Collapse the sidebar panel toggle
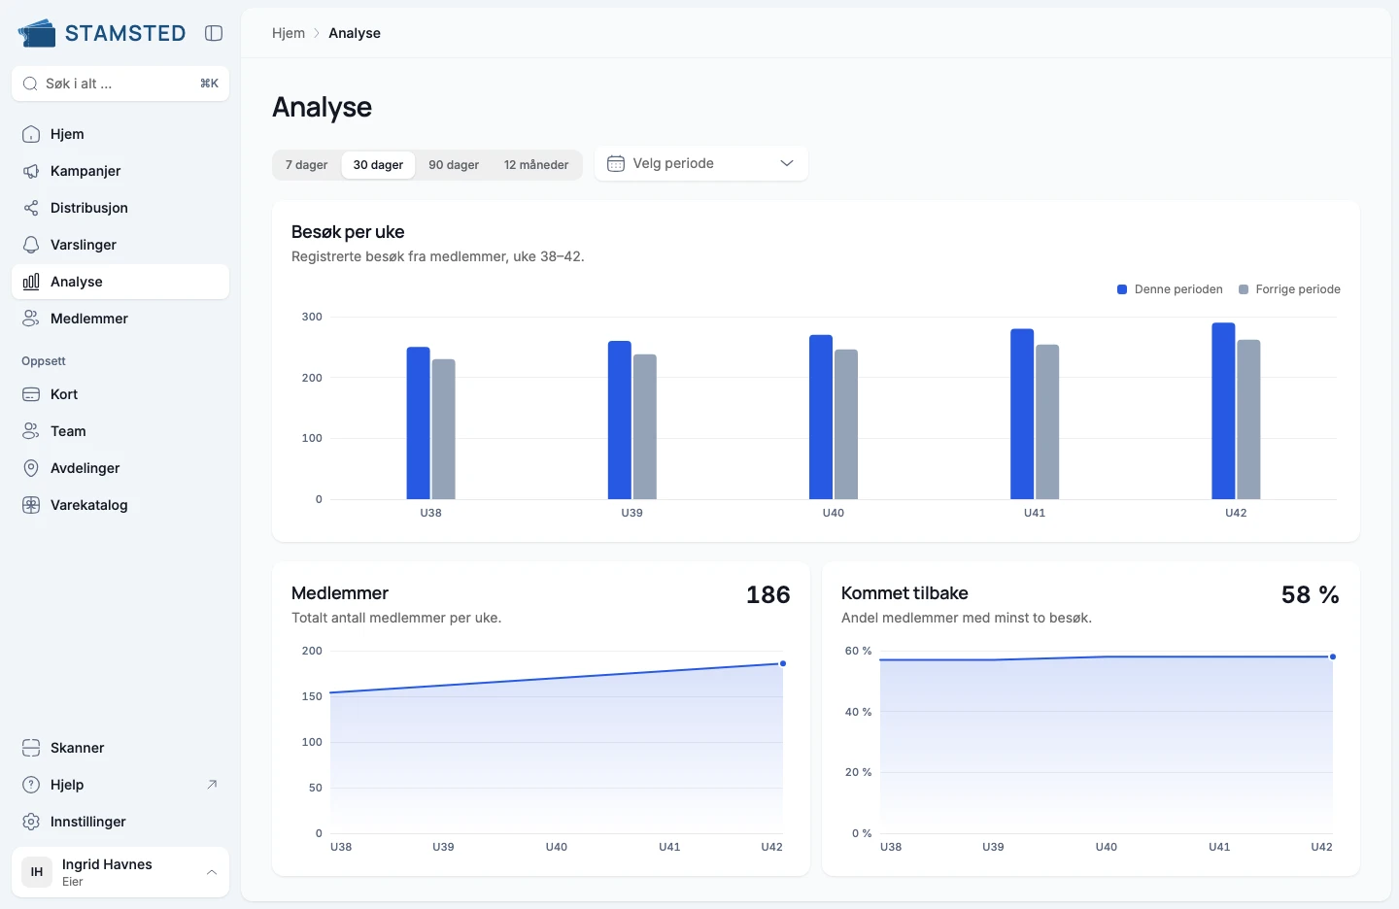 pos(214,33)
